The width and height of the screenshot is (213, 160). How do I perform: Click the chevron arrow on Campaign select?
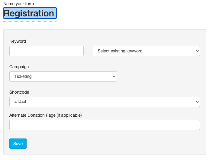114,76
